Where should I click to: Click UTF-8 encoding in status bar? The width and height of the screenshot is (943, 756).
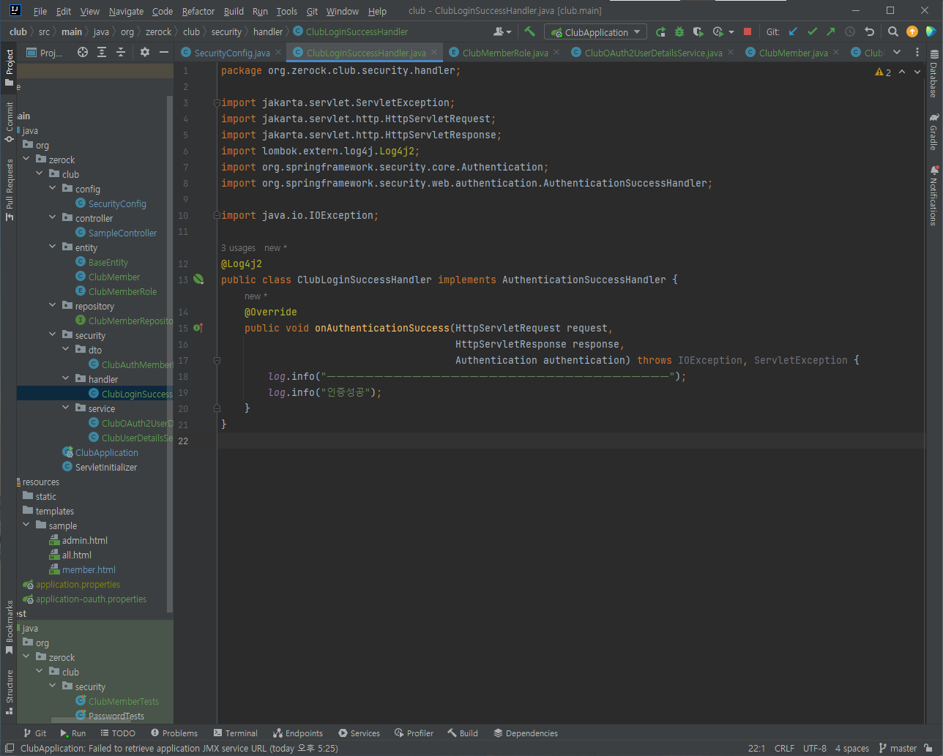point(815,748)
